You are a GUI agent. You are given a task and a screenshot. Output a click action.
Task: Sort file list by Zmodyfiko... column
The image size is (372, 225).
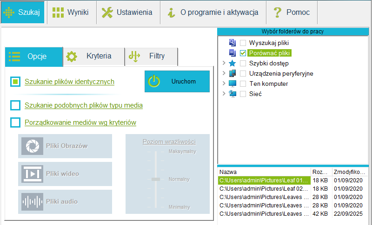[x=350, y=172]
